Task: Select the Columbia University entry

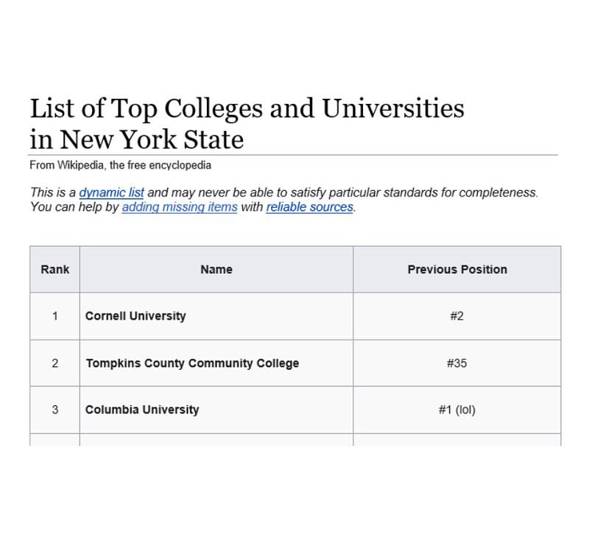Action: [x=142, y=410]
